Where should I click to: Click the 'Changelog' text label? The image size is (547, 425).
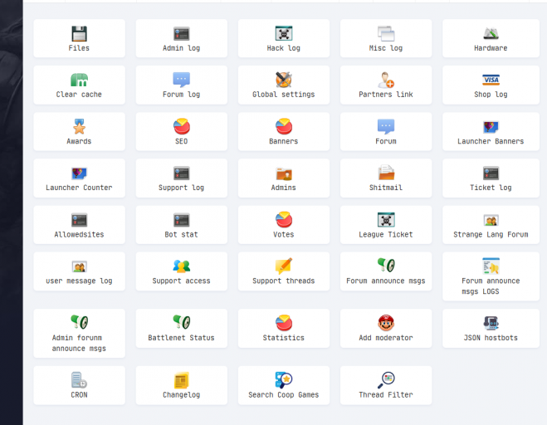(x=182, y=395)
